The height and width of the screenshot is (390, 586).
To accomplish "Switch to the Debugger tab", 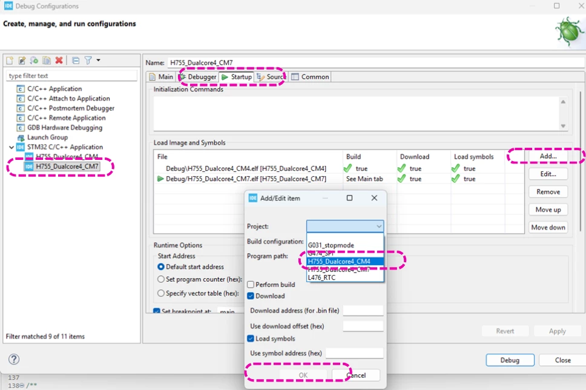I will [x=198, y=77].
